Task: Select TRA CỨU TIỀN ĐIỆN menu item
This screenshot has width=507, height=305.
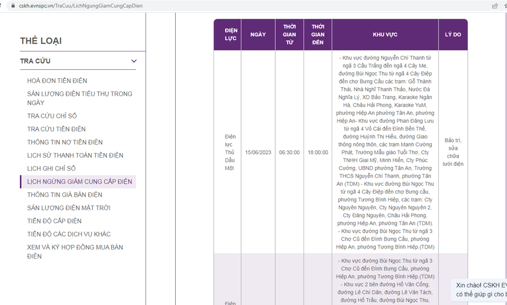Action: 56,129
